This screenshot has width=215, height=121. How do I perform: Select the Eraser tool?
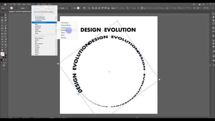tap(5, 28)
